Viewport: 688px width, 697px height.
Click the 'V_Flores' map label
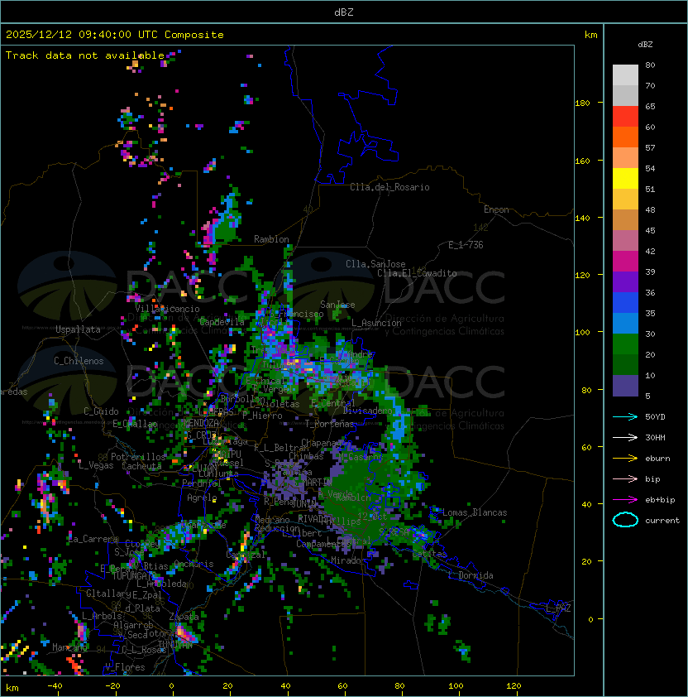pos(125,667)
